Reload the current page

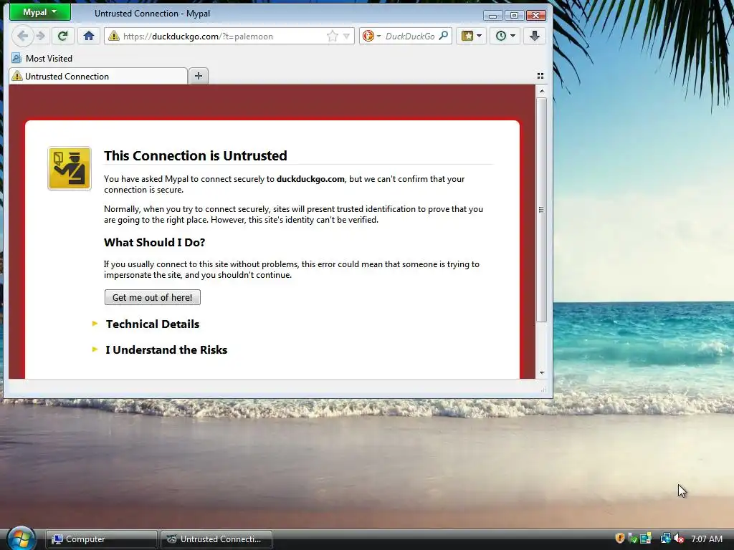pos(63,36)
